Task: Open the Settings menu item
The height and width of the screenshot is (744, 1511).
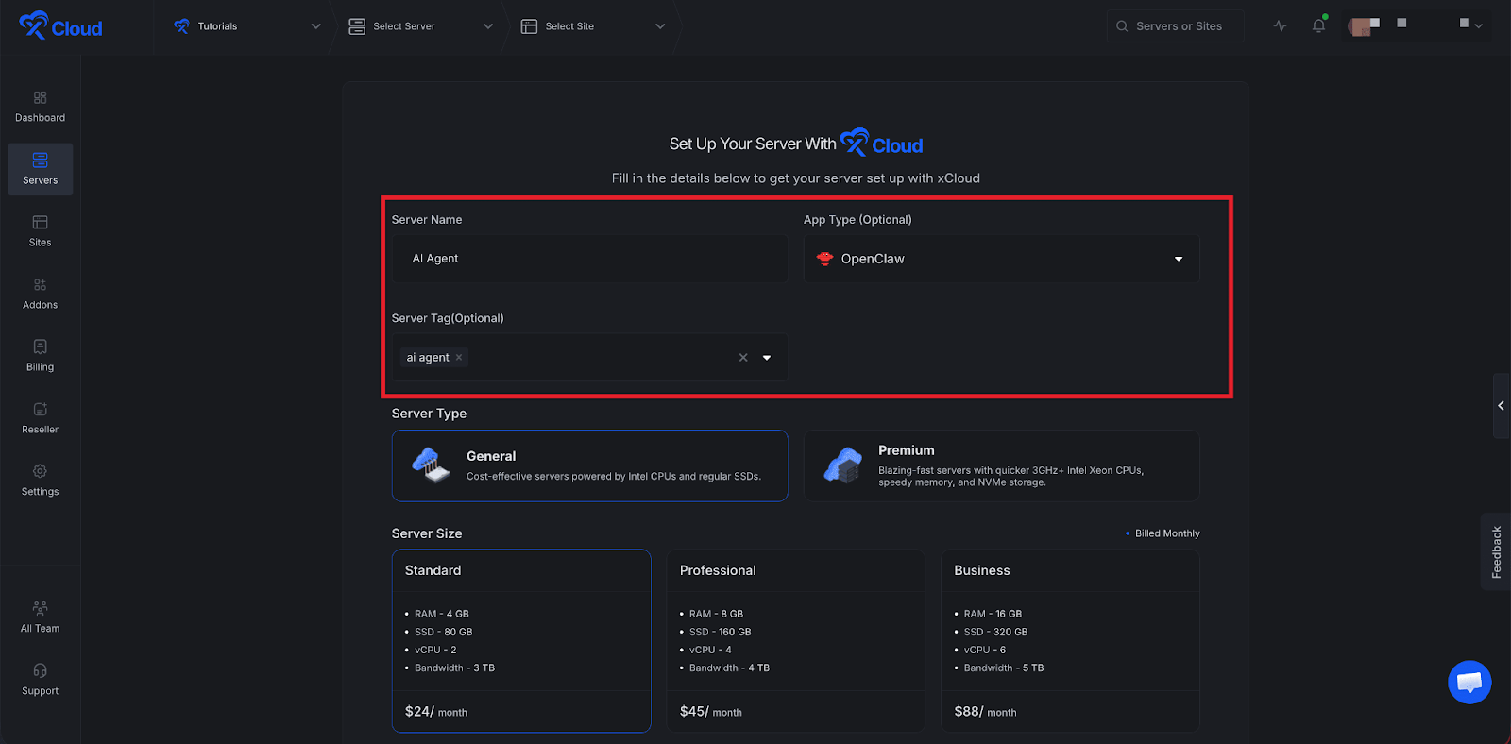Action: [x=40, y=481]
